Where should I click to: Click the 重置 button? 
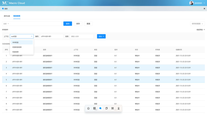pyautogui.click(x=88, y=24)
